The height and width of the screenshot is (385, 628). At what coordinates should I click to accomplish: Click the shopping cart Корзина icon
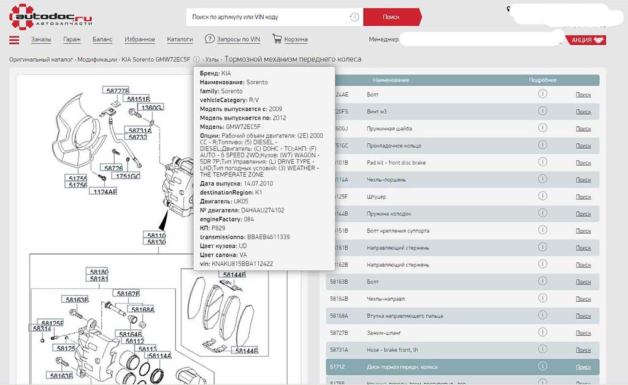pyautogui.click(x=277, y=39)
